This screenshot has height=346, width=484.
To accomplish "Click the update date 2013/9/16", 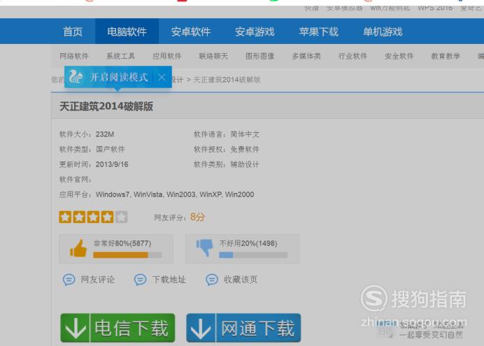I will coord(112,164).
